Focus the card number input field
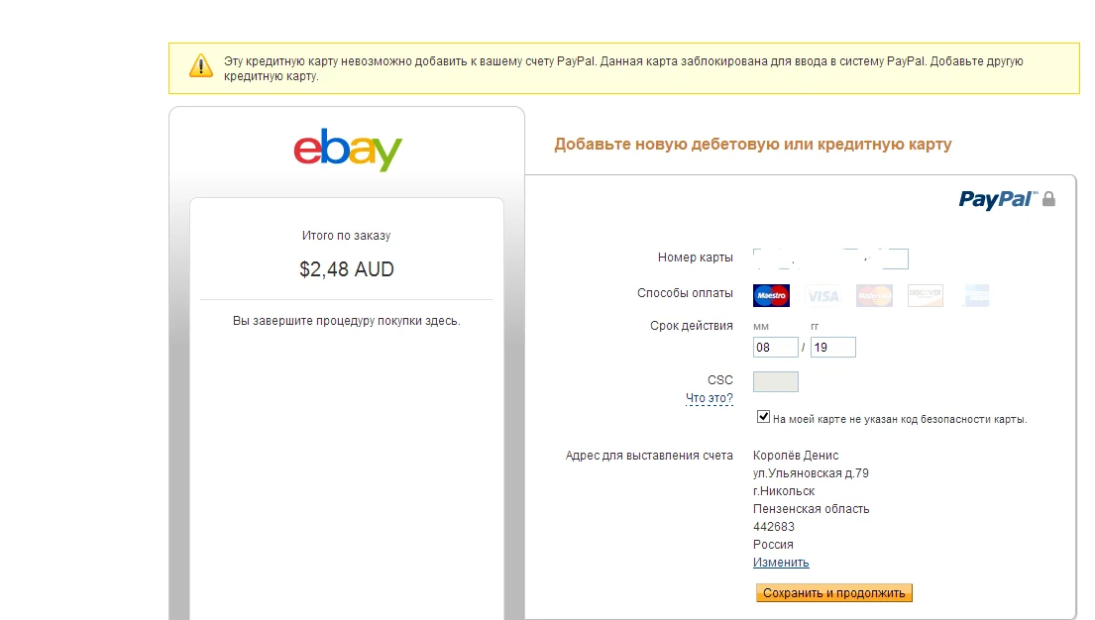This screenshot has height=620, width=1095. coord(830,258)
